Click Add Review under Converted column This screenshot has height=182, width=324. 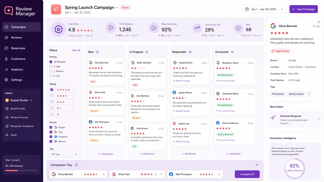coord(233,154)
